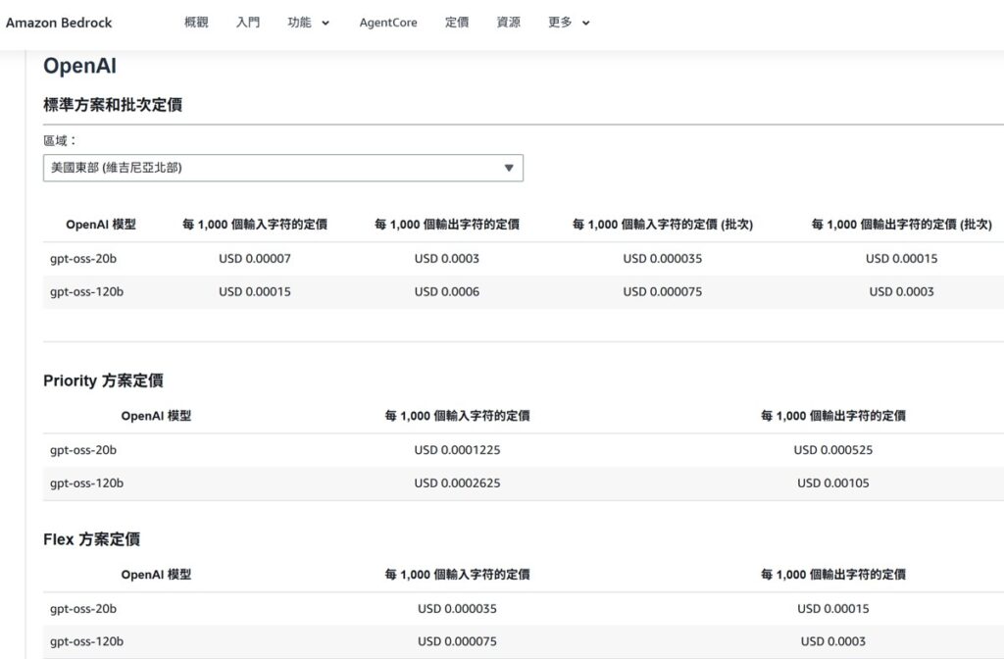Viewport: 1004px width, 659px height.
Task: Open the 概觀 navigation item
Action: click(196, 23)
